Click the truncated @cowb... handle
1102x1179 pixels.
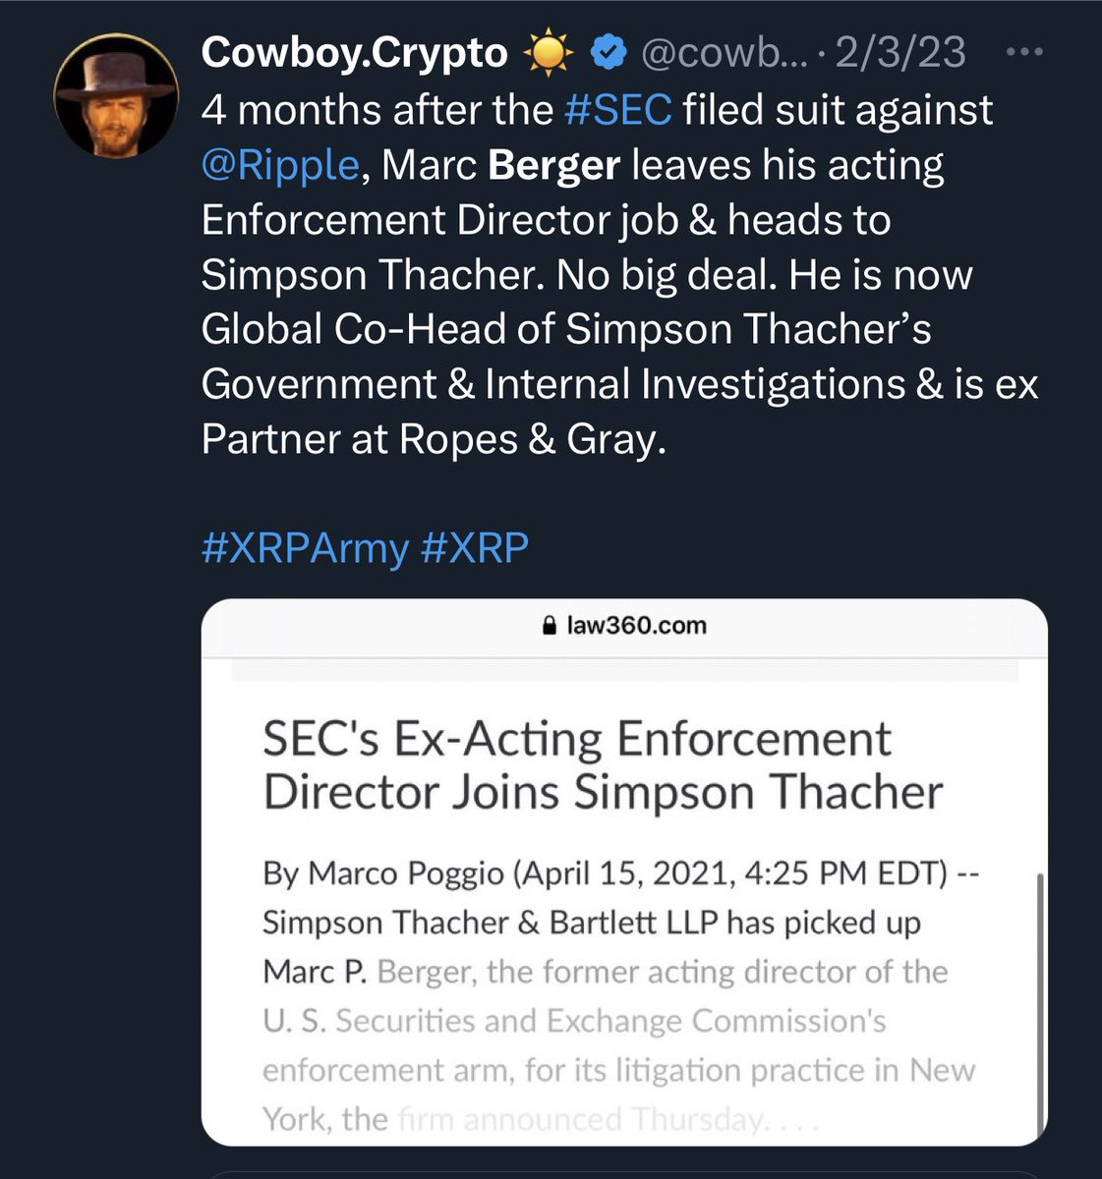(x=725, y=53)
